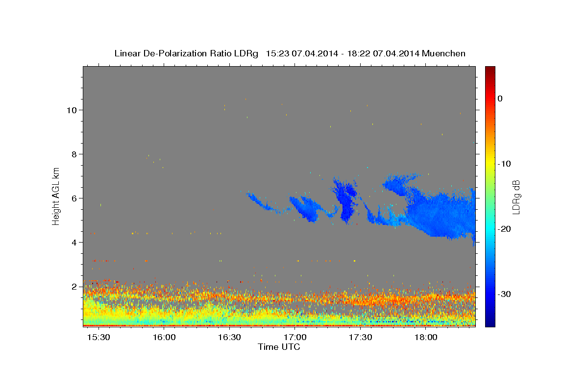The height and width of the screenshot is (392, 588).
Task: Click the 17:00 time tick label
Action: click(295, 338)
